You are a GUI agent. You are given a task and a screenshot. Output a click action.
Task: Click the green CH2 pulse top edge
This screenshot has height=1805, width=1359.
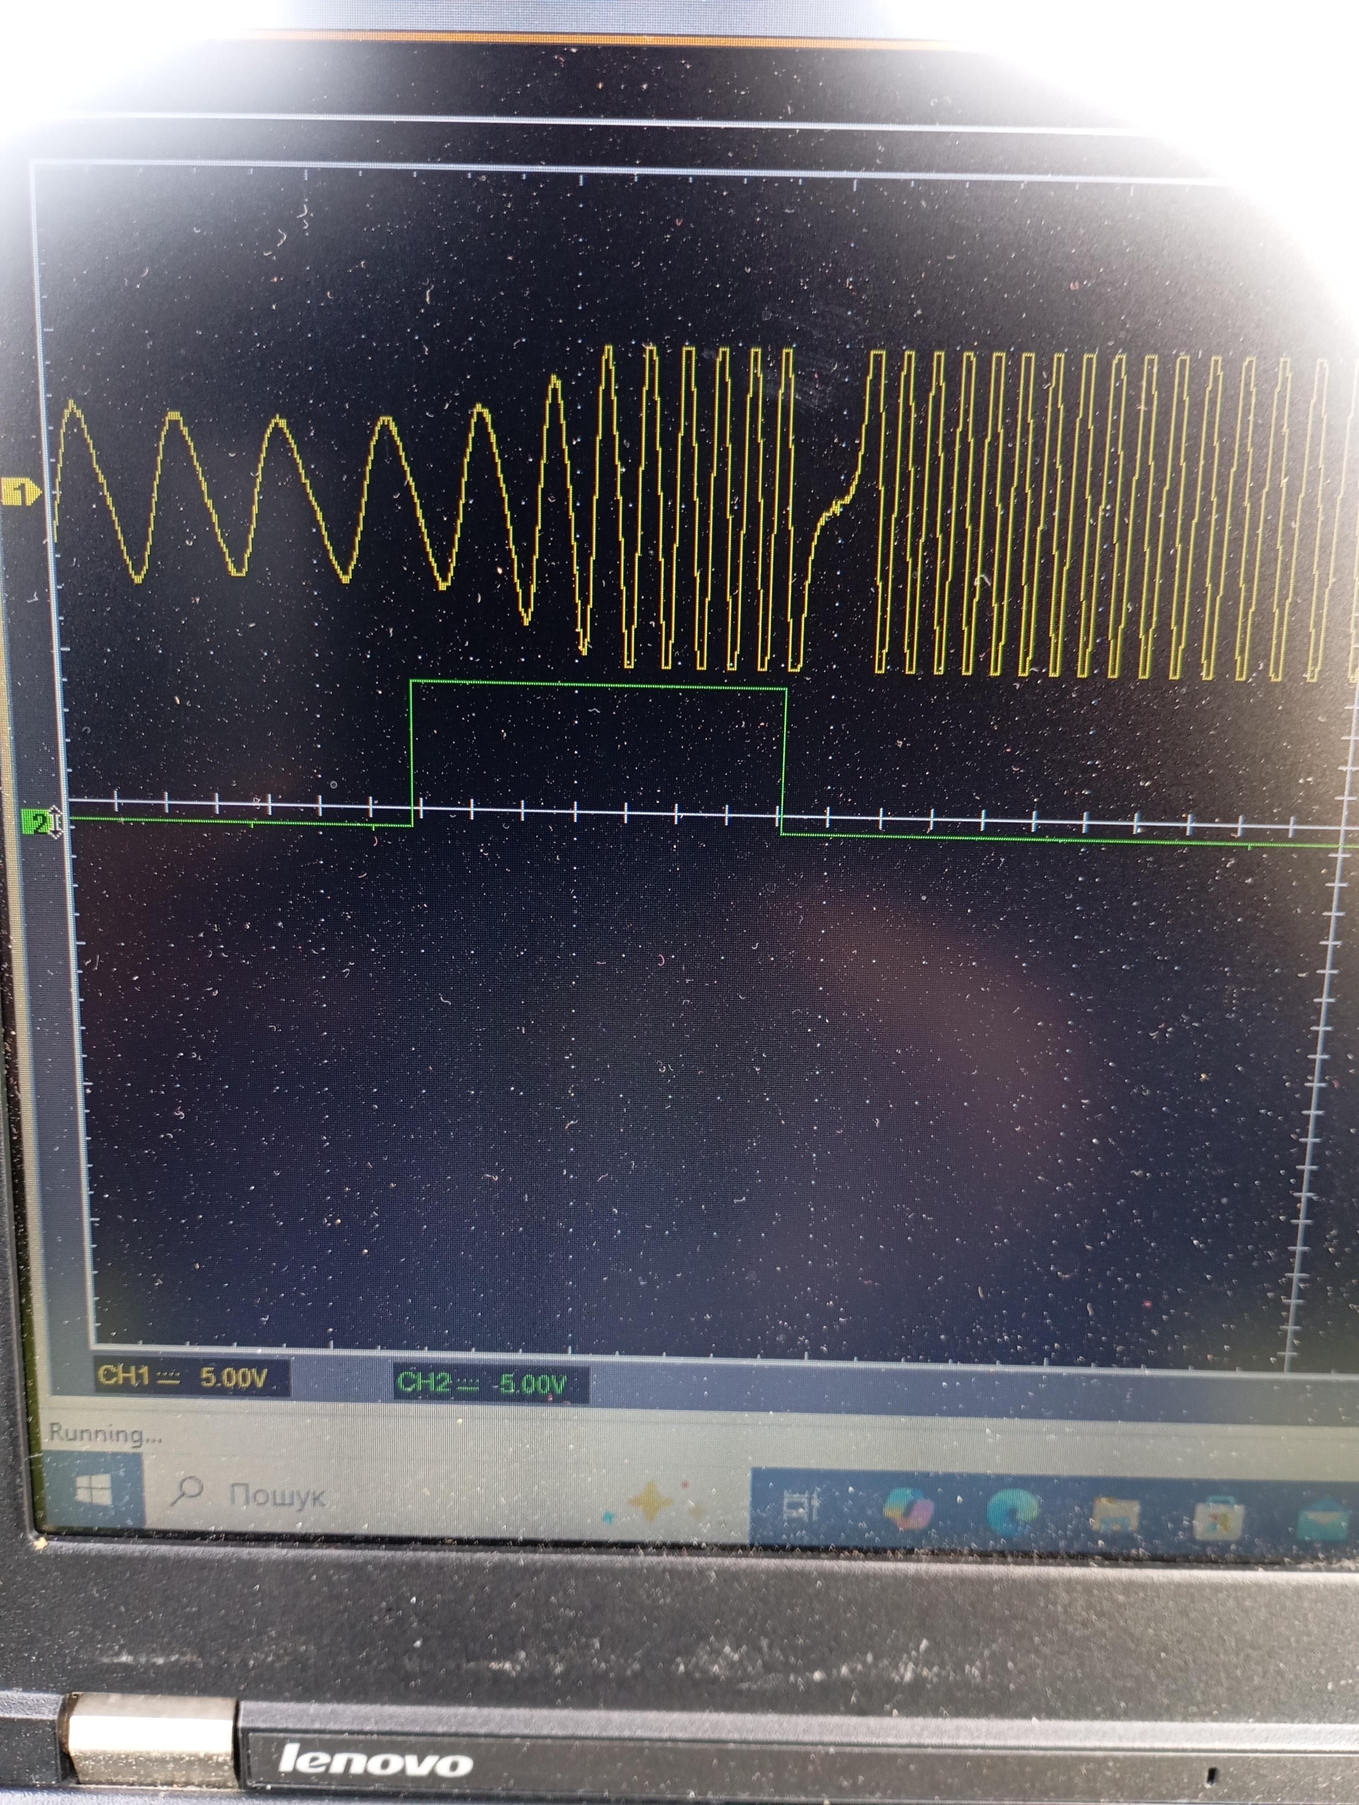click(x=599, y=685)
